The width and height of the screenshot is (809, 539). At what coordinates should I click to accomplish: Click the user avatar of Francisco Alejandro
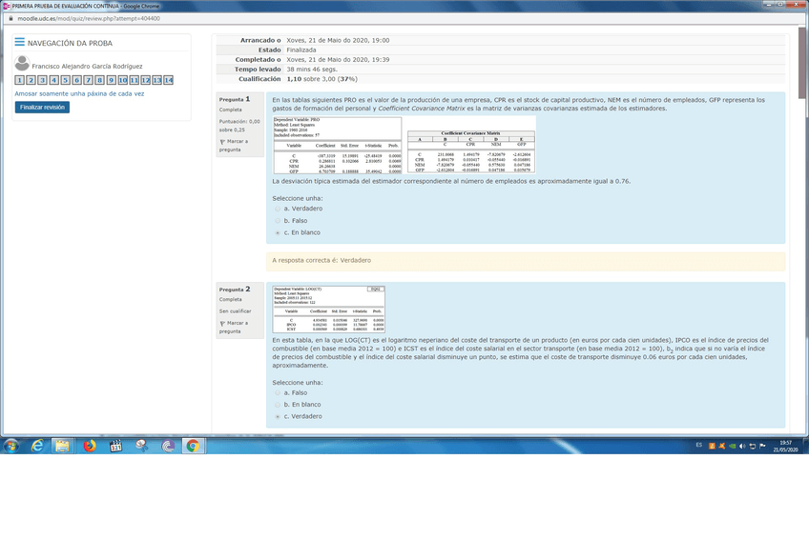22,65
